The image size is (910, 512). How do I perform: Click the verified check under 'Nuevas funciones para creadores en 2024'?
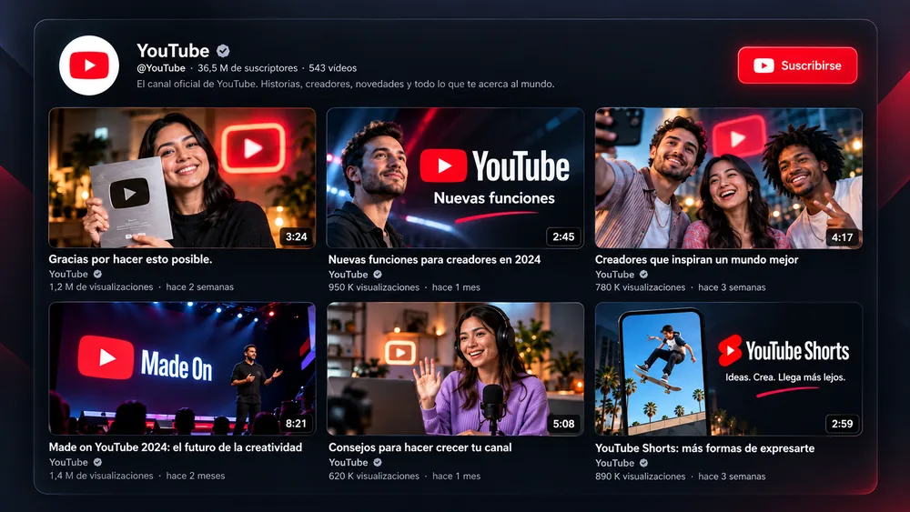(378, 275)
